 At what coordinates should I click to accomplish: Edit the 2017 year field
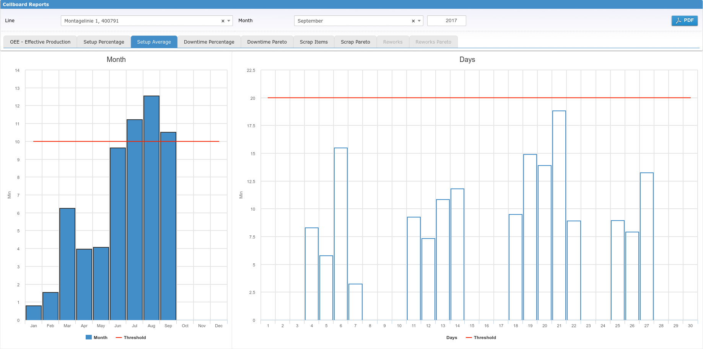(x=446, y=21)
